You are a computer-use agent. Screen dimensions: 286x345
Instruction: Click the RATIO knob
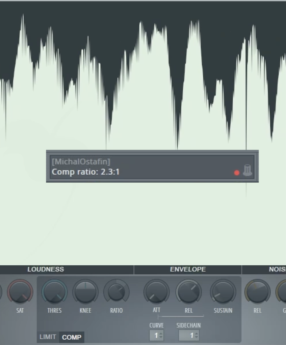pos(116,292)
